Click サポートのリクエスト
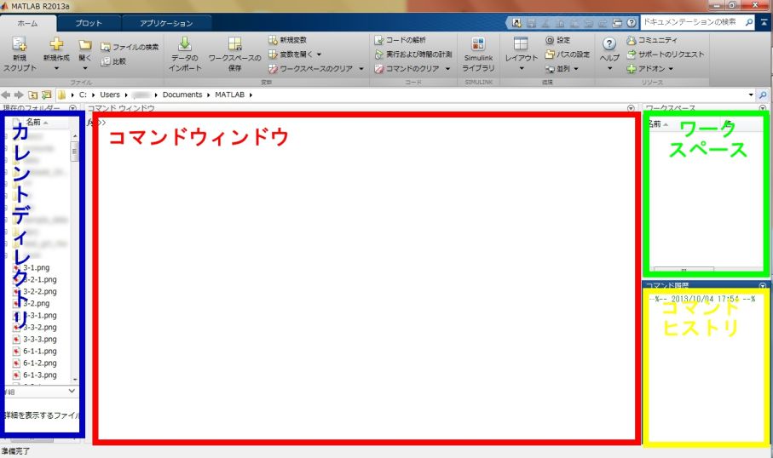The width and height of the screenshot is (773, 458). coord(665,54)
